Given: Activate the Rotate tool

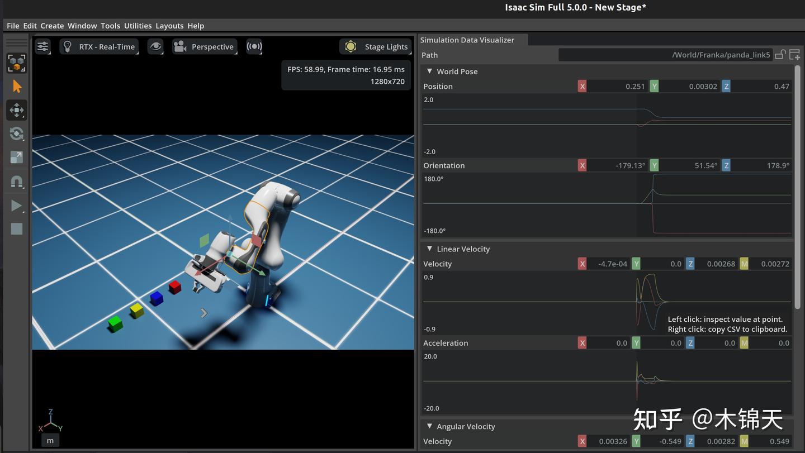Looking at the screenshot, I should pyautogui.click(x=16, y=133).
